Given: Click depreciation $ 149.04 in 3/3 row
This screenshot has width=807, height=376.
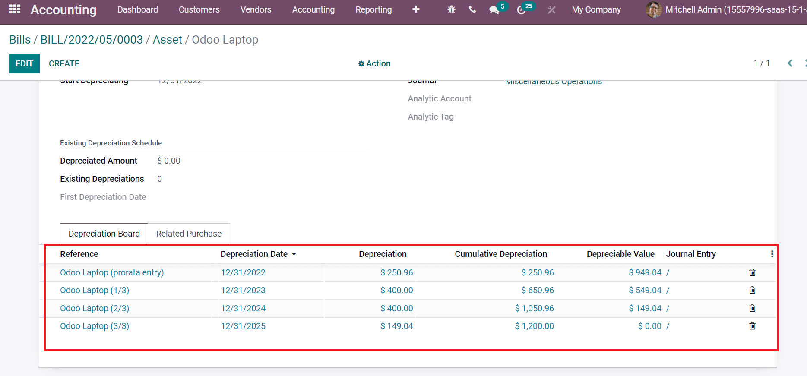Looking at the screenshot, I should click(x=397, y=326).
